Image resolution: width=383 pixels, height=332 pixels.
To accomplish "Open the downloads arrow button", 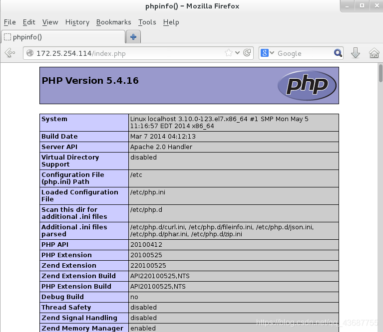I will [x=356, y=53].
